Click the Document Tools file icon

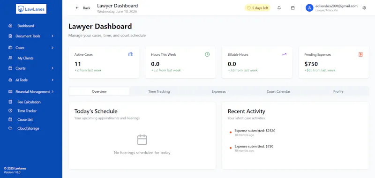click(10, 36)
